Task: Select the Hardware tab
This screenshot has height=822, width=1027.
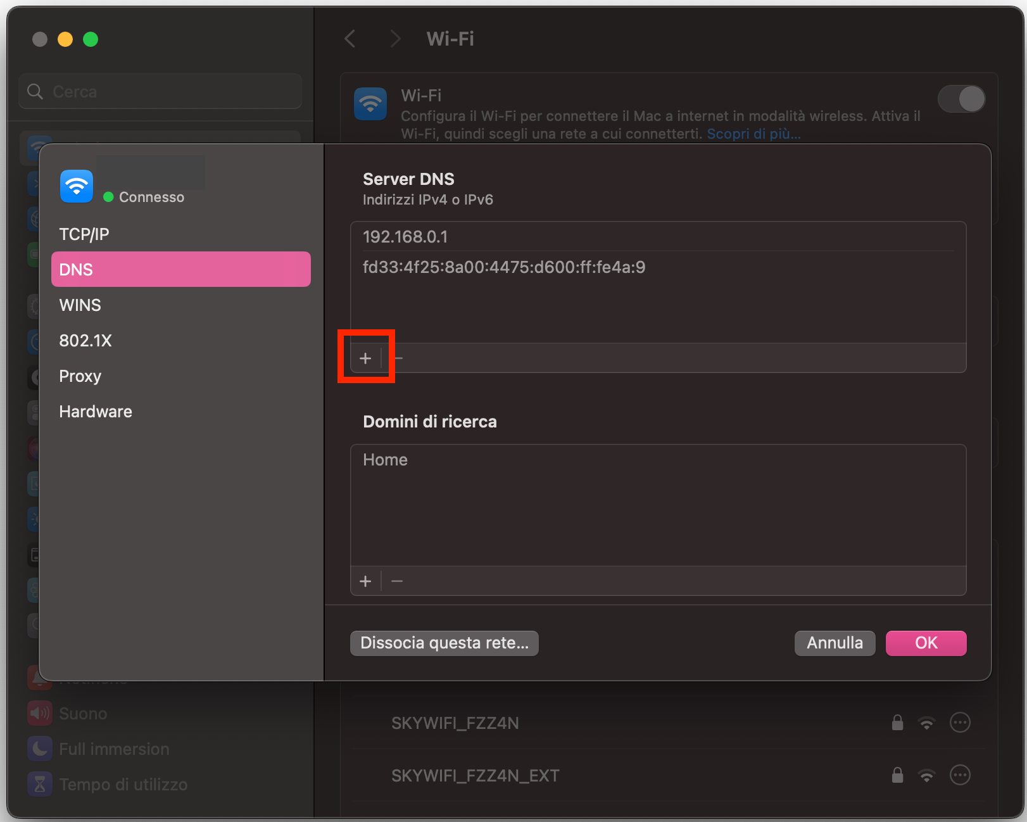Action: pyautogui.click(x=95, y=411)
